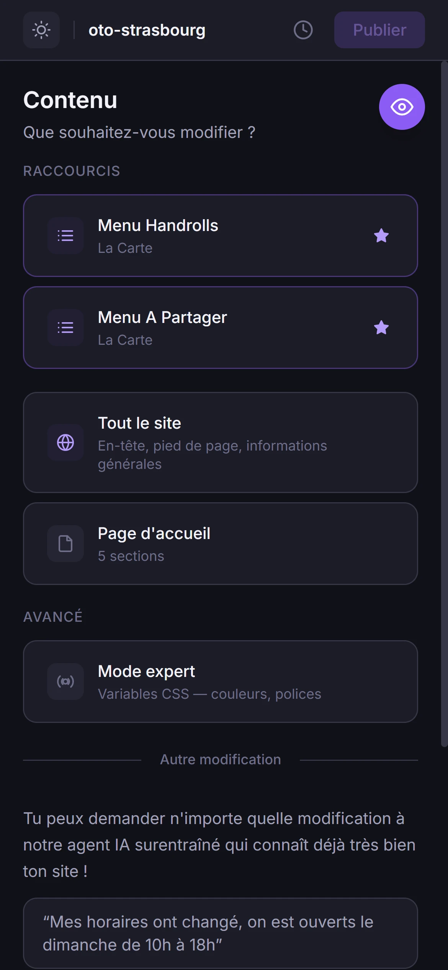Open the Page d'accueil editor
The image size is (448, 970).
(x=220, y=544)
